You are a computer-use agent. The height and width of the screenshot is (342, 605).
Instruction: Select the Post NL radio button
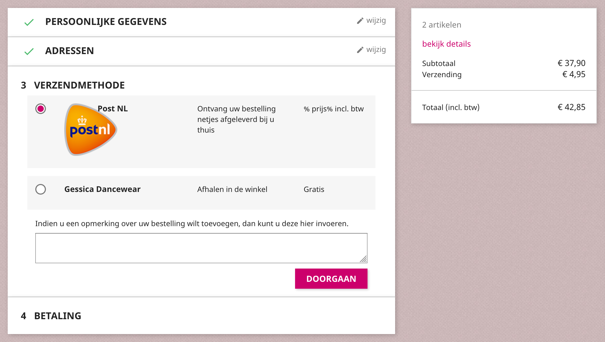tap(41, 109)
